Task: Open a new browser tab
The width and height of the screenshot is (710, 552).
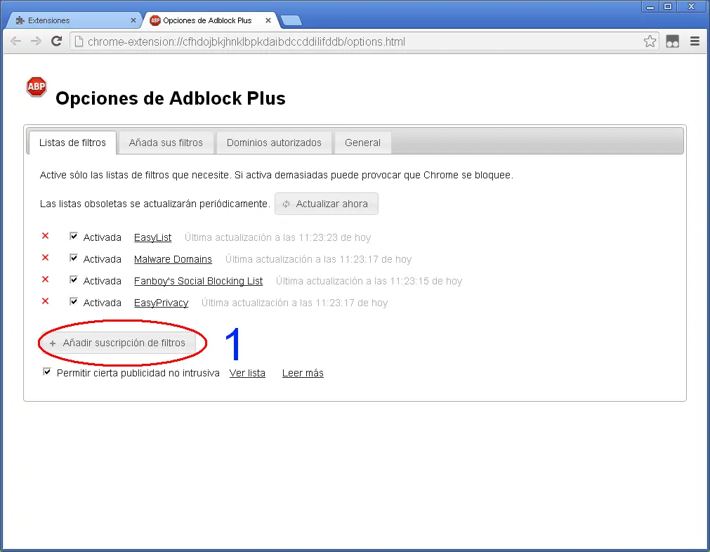Action: point(291,20)
